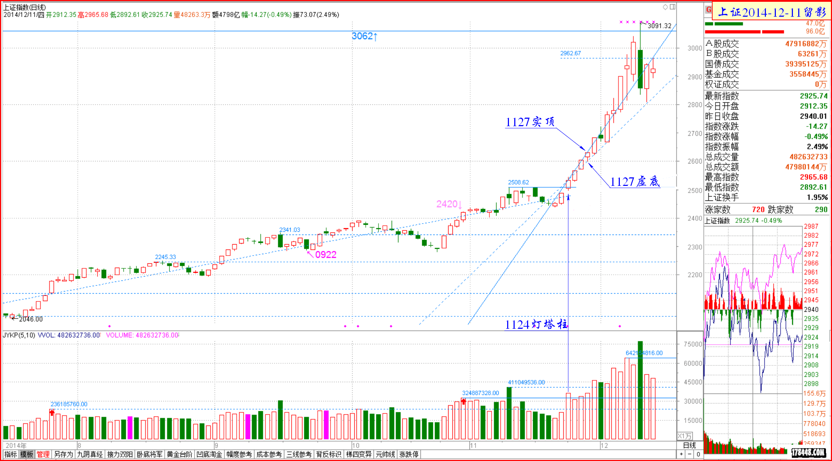832x461 pixels.
Task: Click the 642154816.00 volume label
Action: click(644, 353)
